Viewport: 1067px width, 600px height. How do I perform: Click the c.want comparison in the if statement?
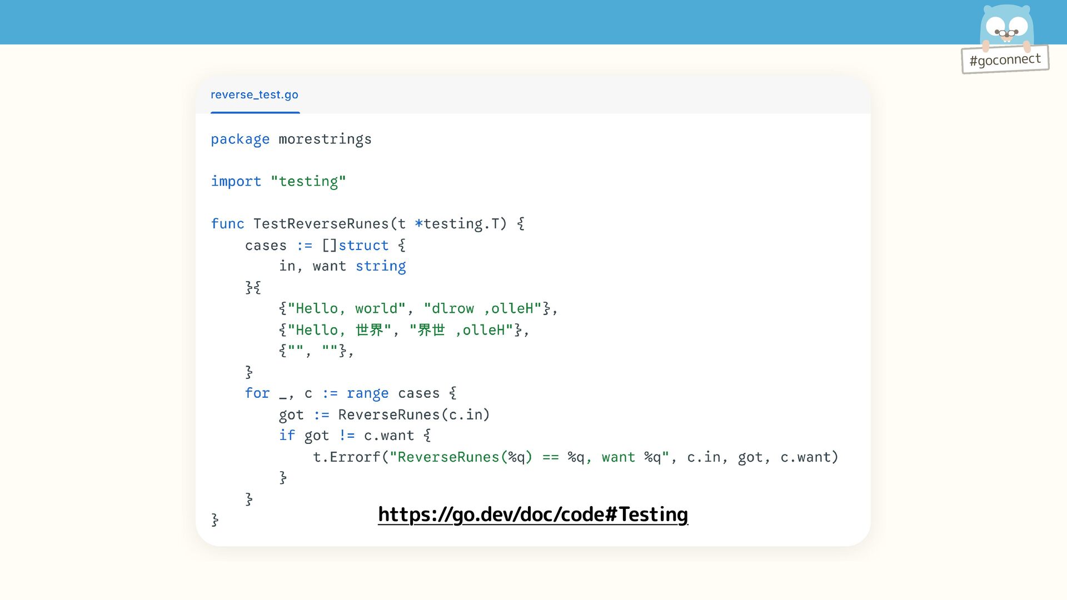pos(388,436)
